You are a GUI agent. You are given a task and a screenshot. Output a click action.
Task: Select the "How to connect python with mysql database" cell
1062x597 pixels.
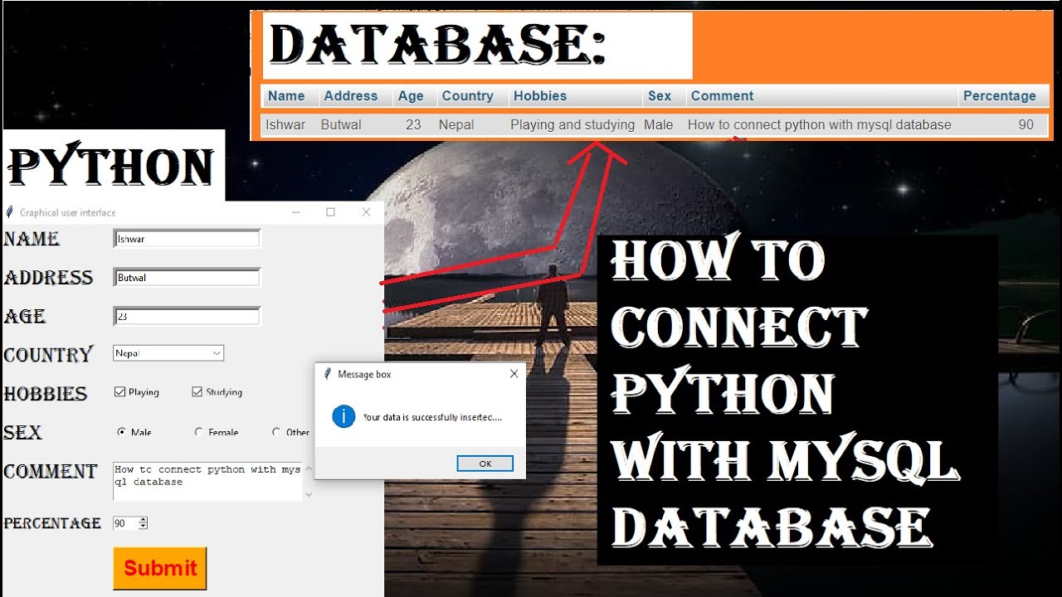(820, 125)
